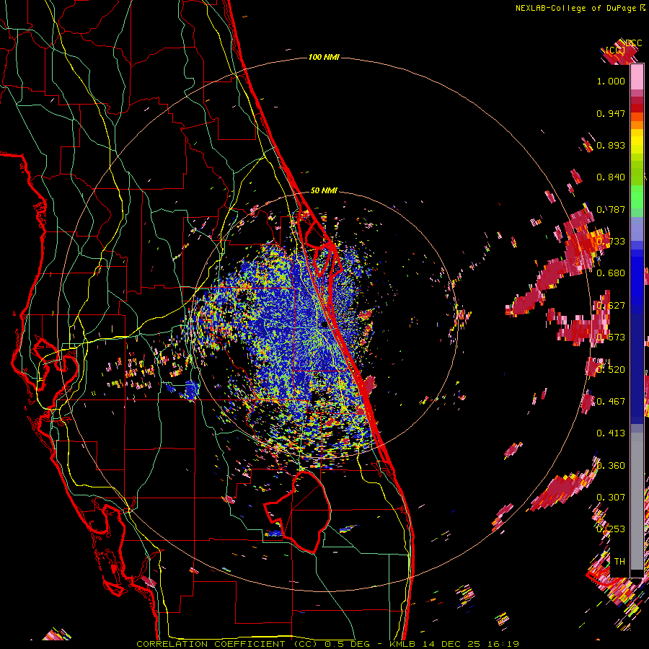Click the 0.360 legend value
The image size is (649, 649).
pyautogui.click(x=611, y=465)
